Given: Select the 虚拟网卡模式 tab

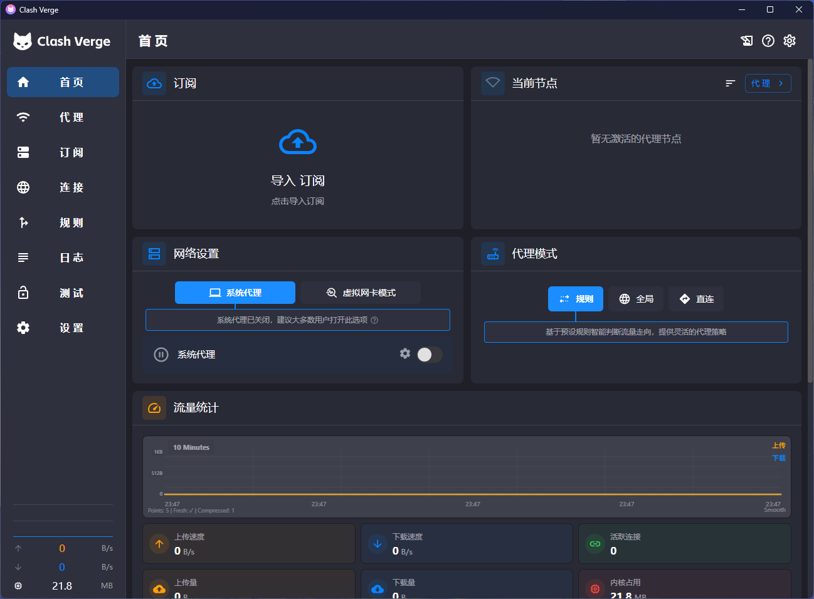Looking at the screenshot, I should coord(361,293).
